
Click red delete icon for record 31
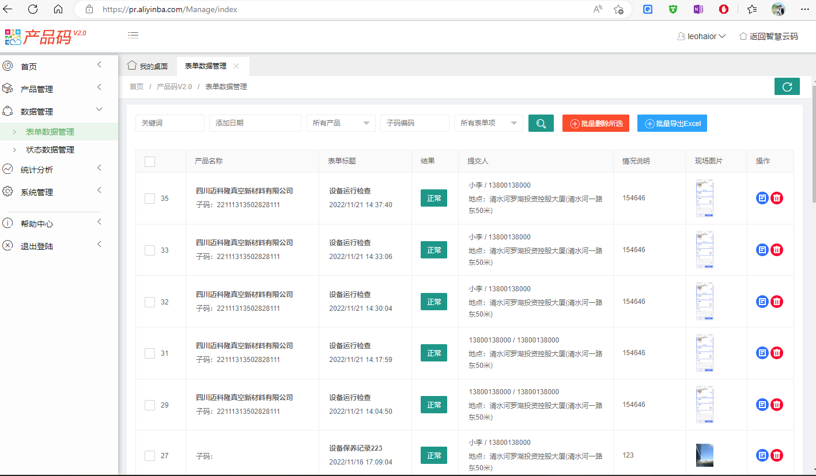[x=777, y=353]
